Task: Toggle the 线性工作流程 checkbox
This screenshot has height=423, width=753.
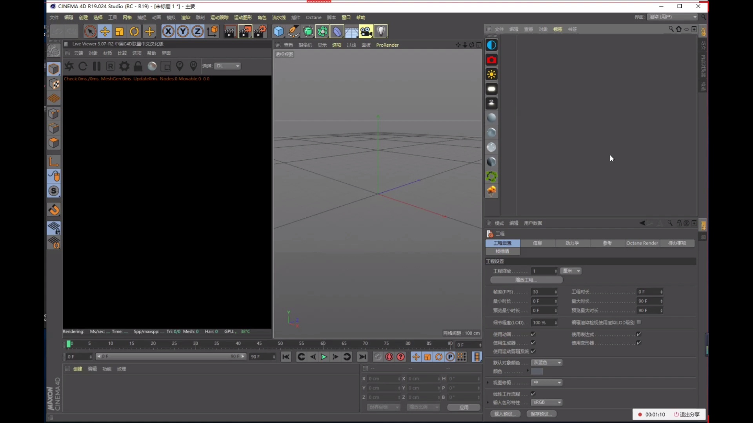Action: (533, 394)
